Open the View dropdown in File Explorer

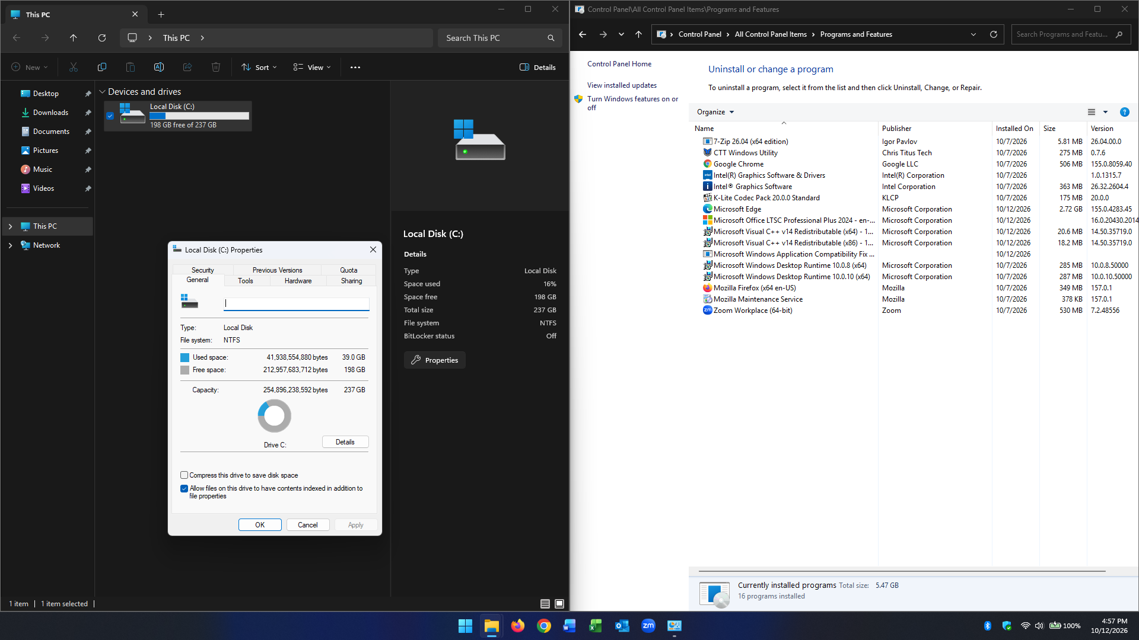tap(312, 67)
